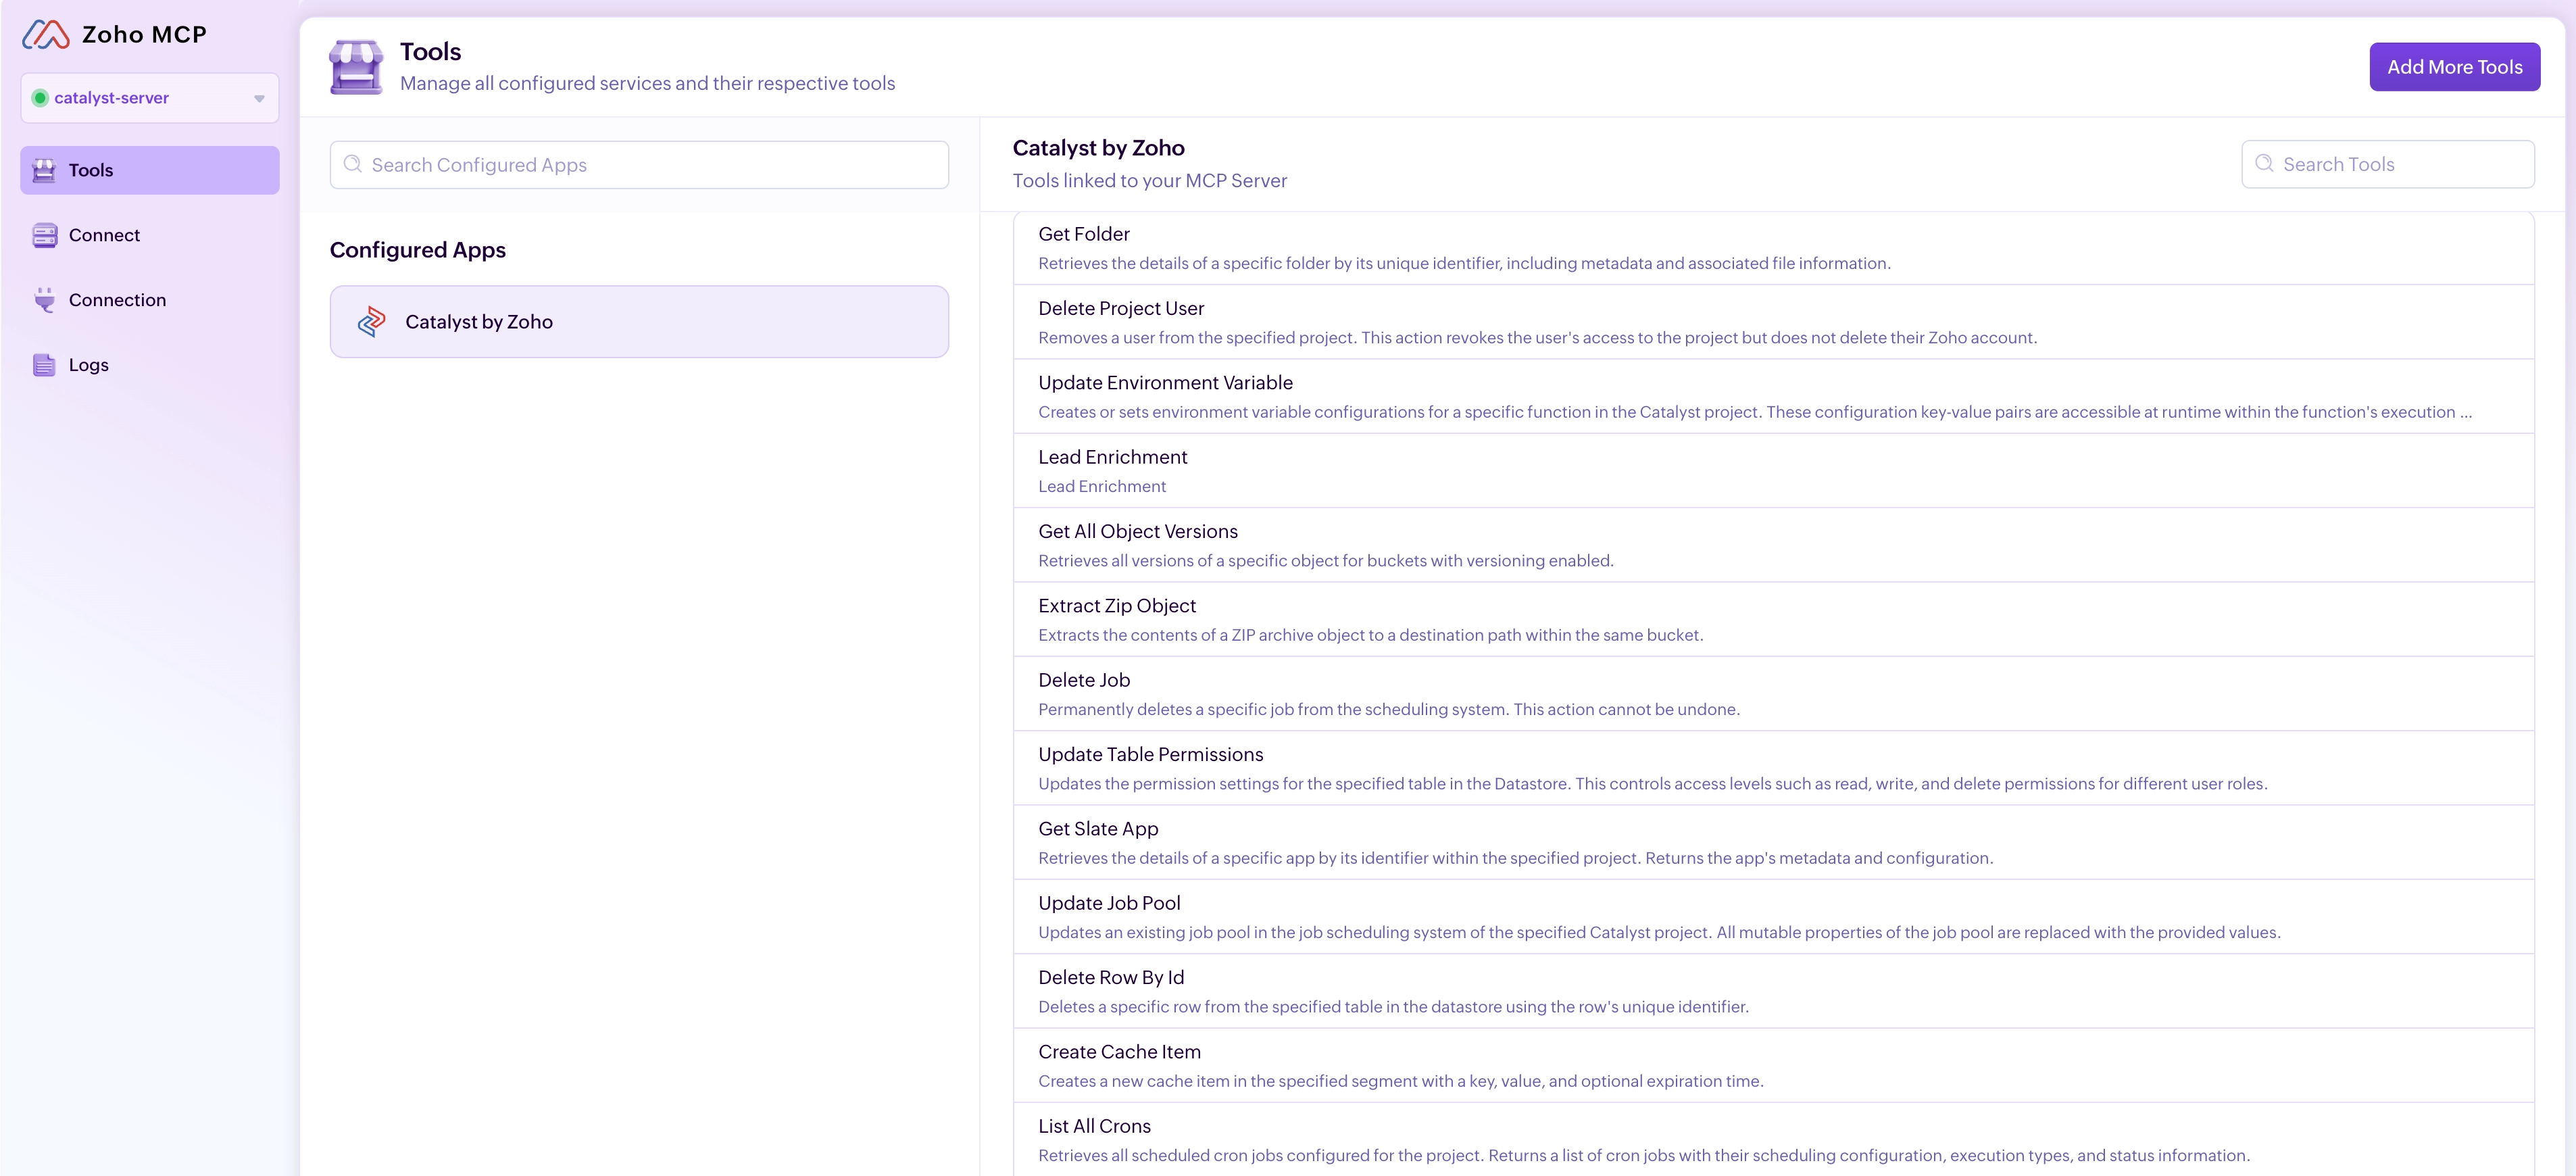Screen dimensions: 2576x1176
Task: Focus the Search Tools field
Action: tap(2387, 164)
